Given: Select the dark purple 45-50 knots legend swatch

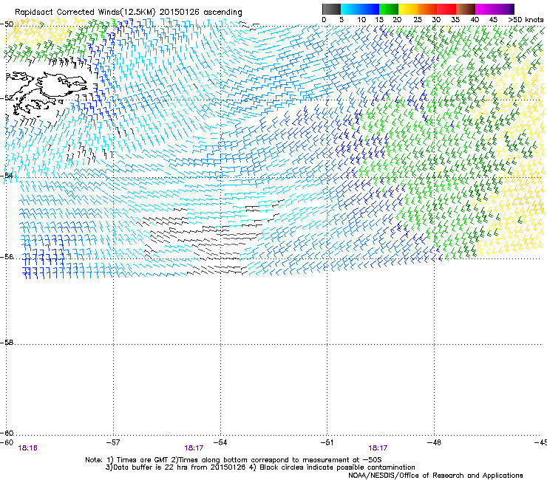Looking at the screenshot, I should [x=504, y=9].
